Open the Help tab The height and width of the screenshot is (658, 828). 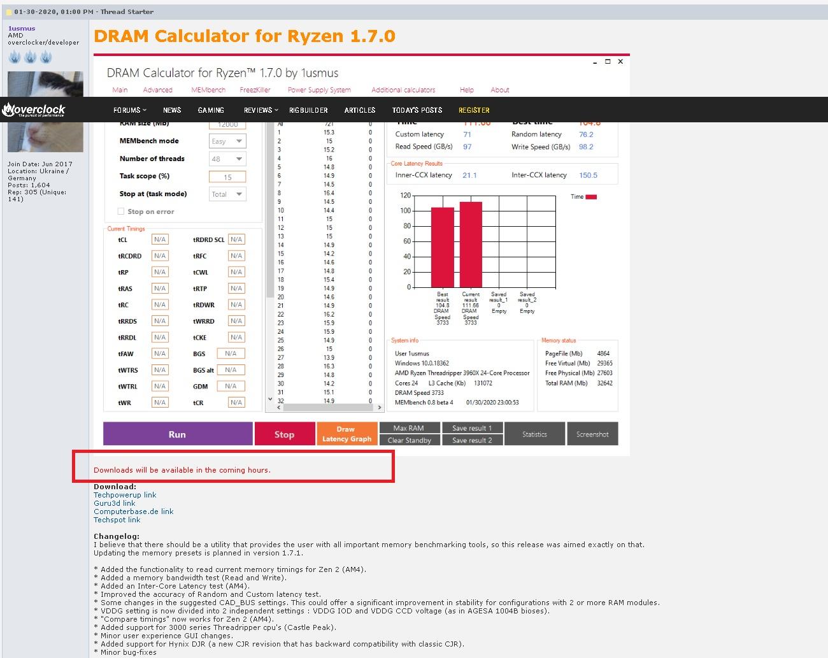(467, 90)
